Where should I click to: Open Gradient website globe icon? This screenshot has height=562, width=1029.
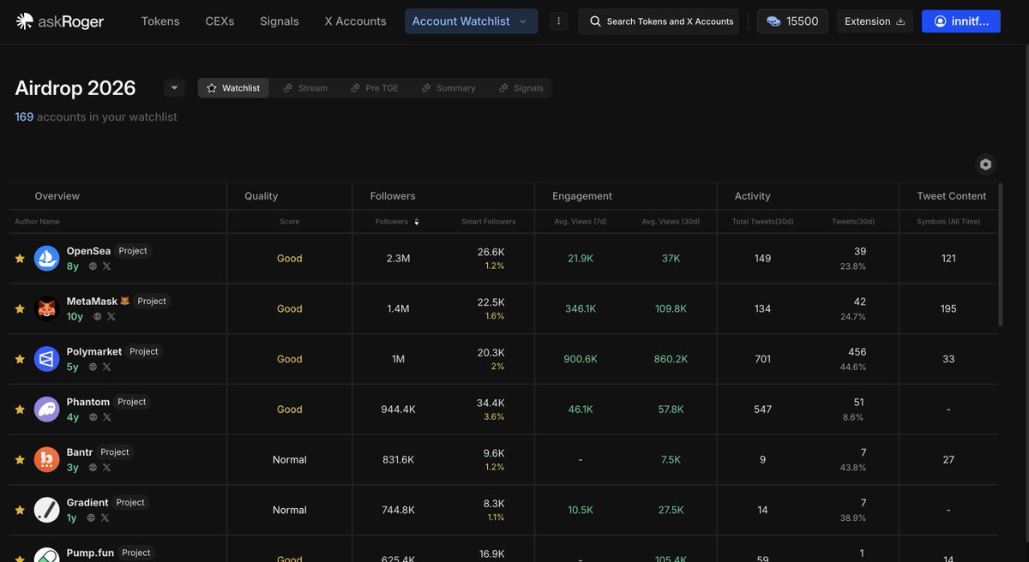pyautogui.click(x=91, y=518)
